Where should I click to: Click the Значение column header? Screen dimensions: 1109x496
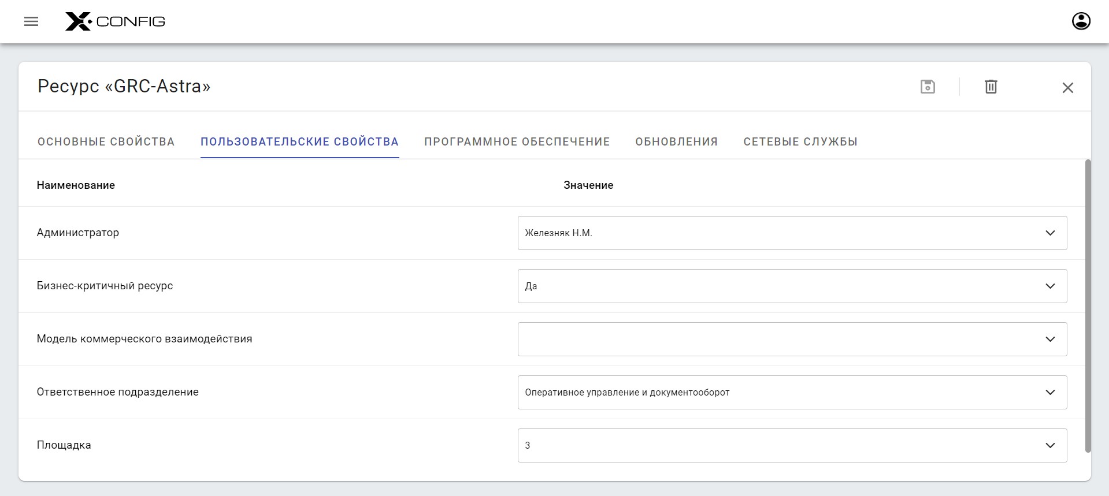(588, 185)
